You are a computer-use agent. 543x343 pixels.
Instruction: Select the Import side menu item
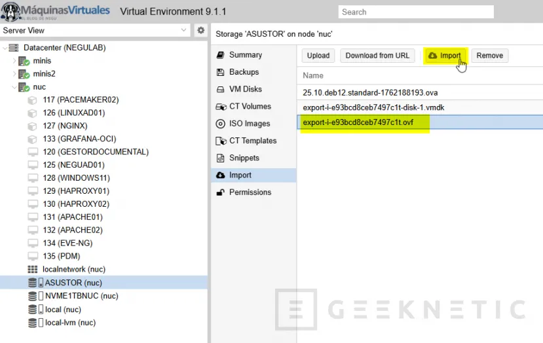[x=253, y=175]
